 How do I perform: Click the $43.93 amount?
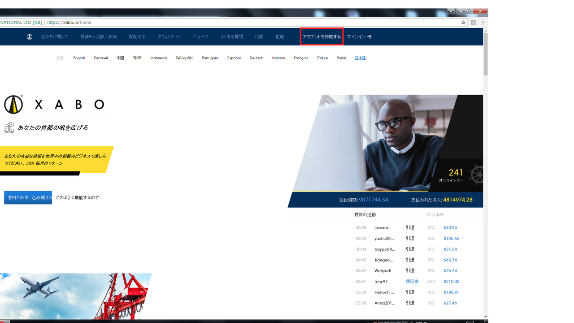pos(450,228)
